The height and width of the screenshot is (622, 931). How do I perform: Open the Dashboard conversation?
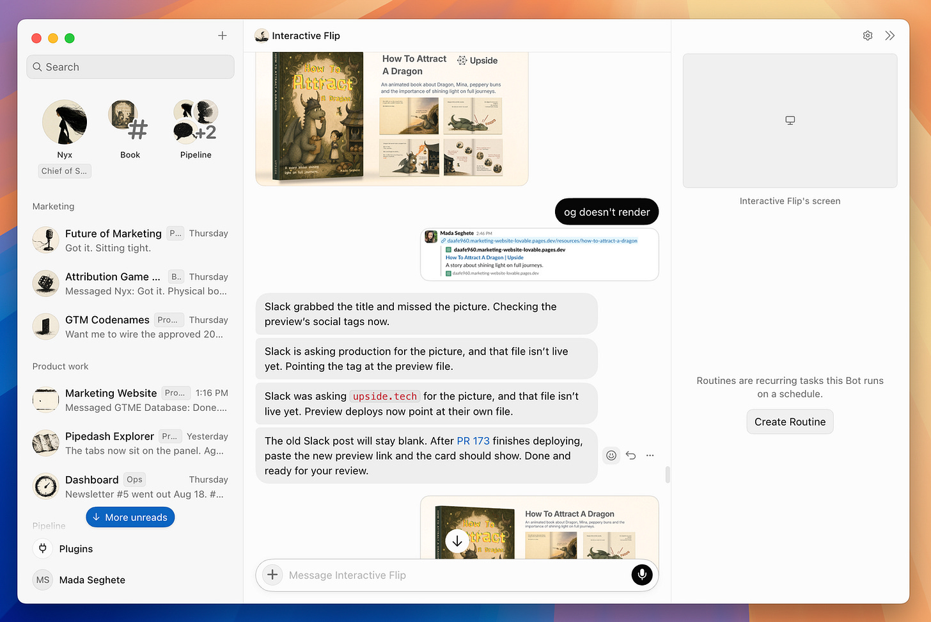pos(130,486)
